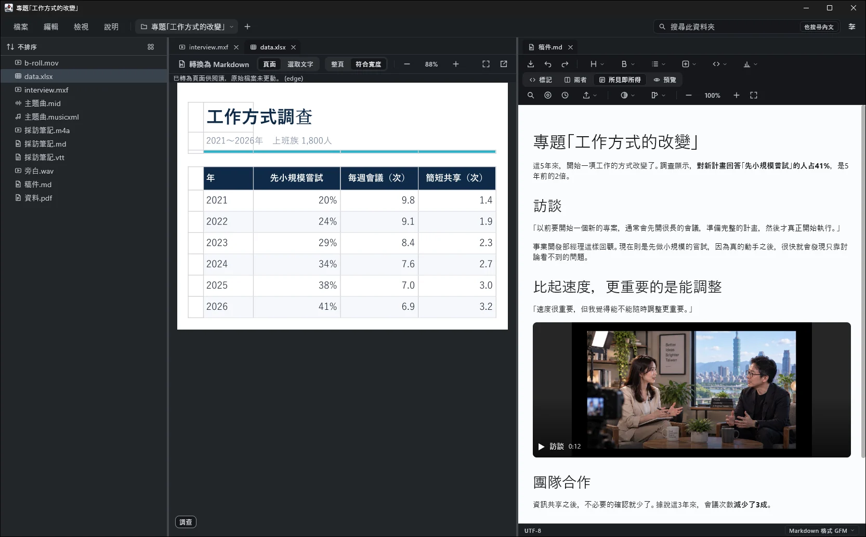
Task: Undo the last edit in 稿件.md
Action: [x=548, y=64]
